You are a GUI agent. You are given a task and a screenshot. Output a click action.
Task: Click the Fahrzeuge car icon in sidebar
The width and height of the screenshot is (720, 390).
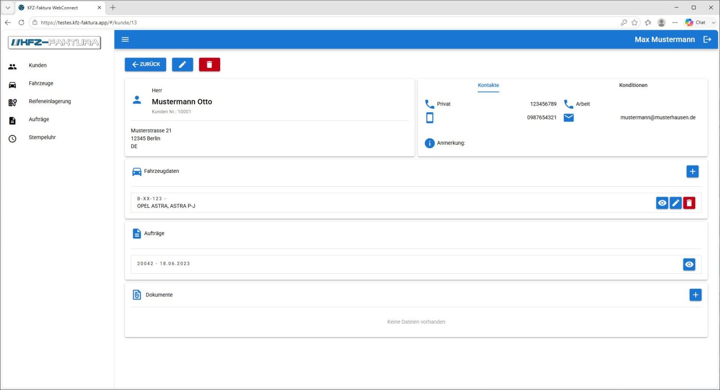coord(12,84)
